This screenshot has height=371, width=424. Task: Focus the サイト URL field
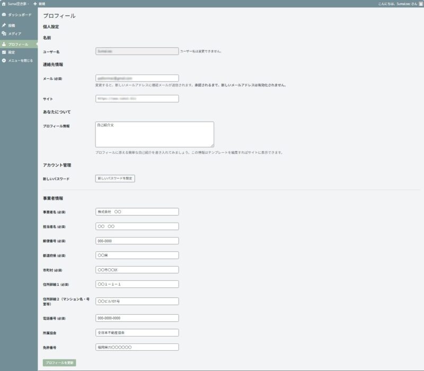[137, 99]
